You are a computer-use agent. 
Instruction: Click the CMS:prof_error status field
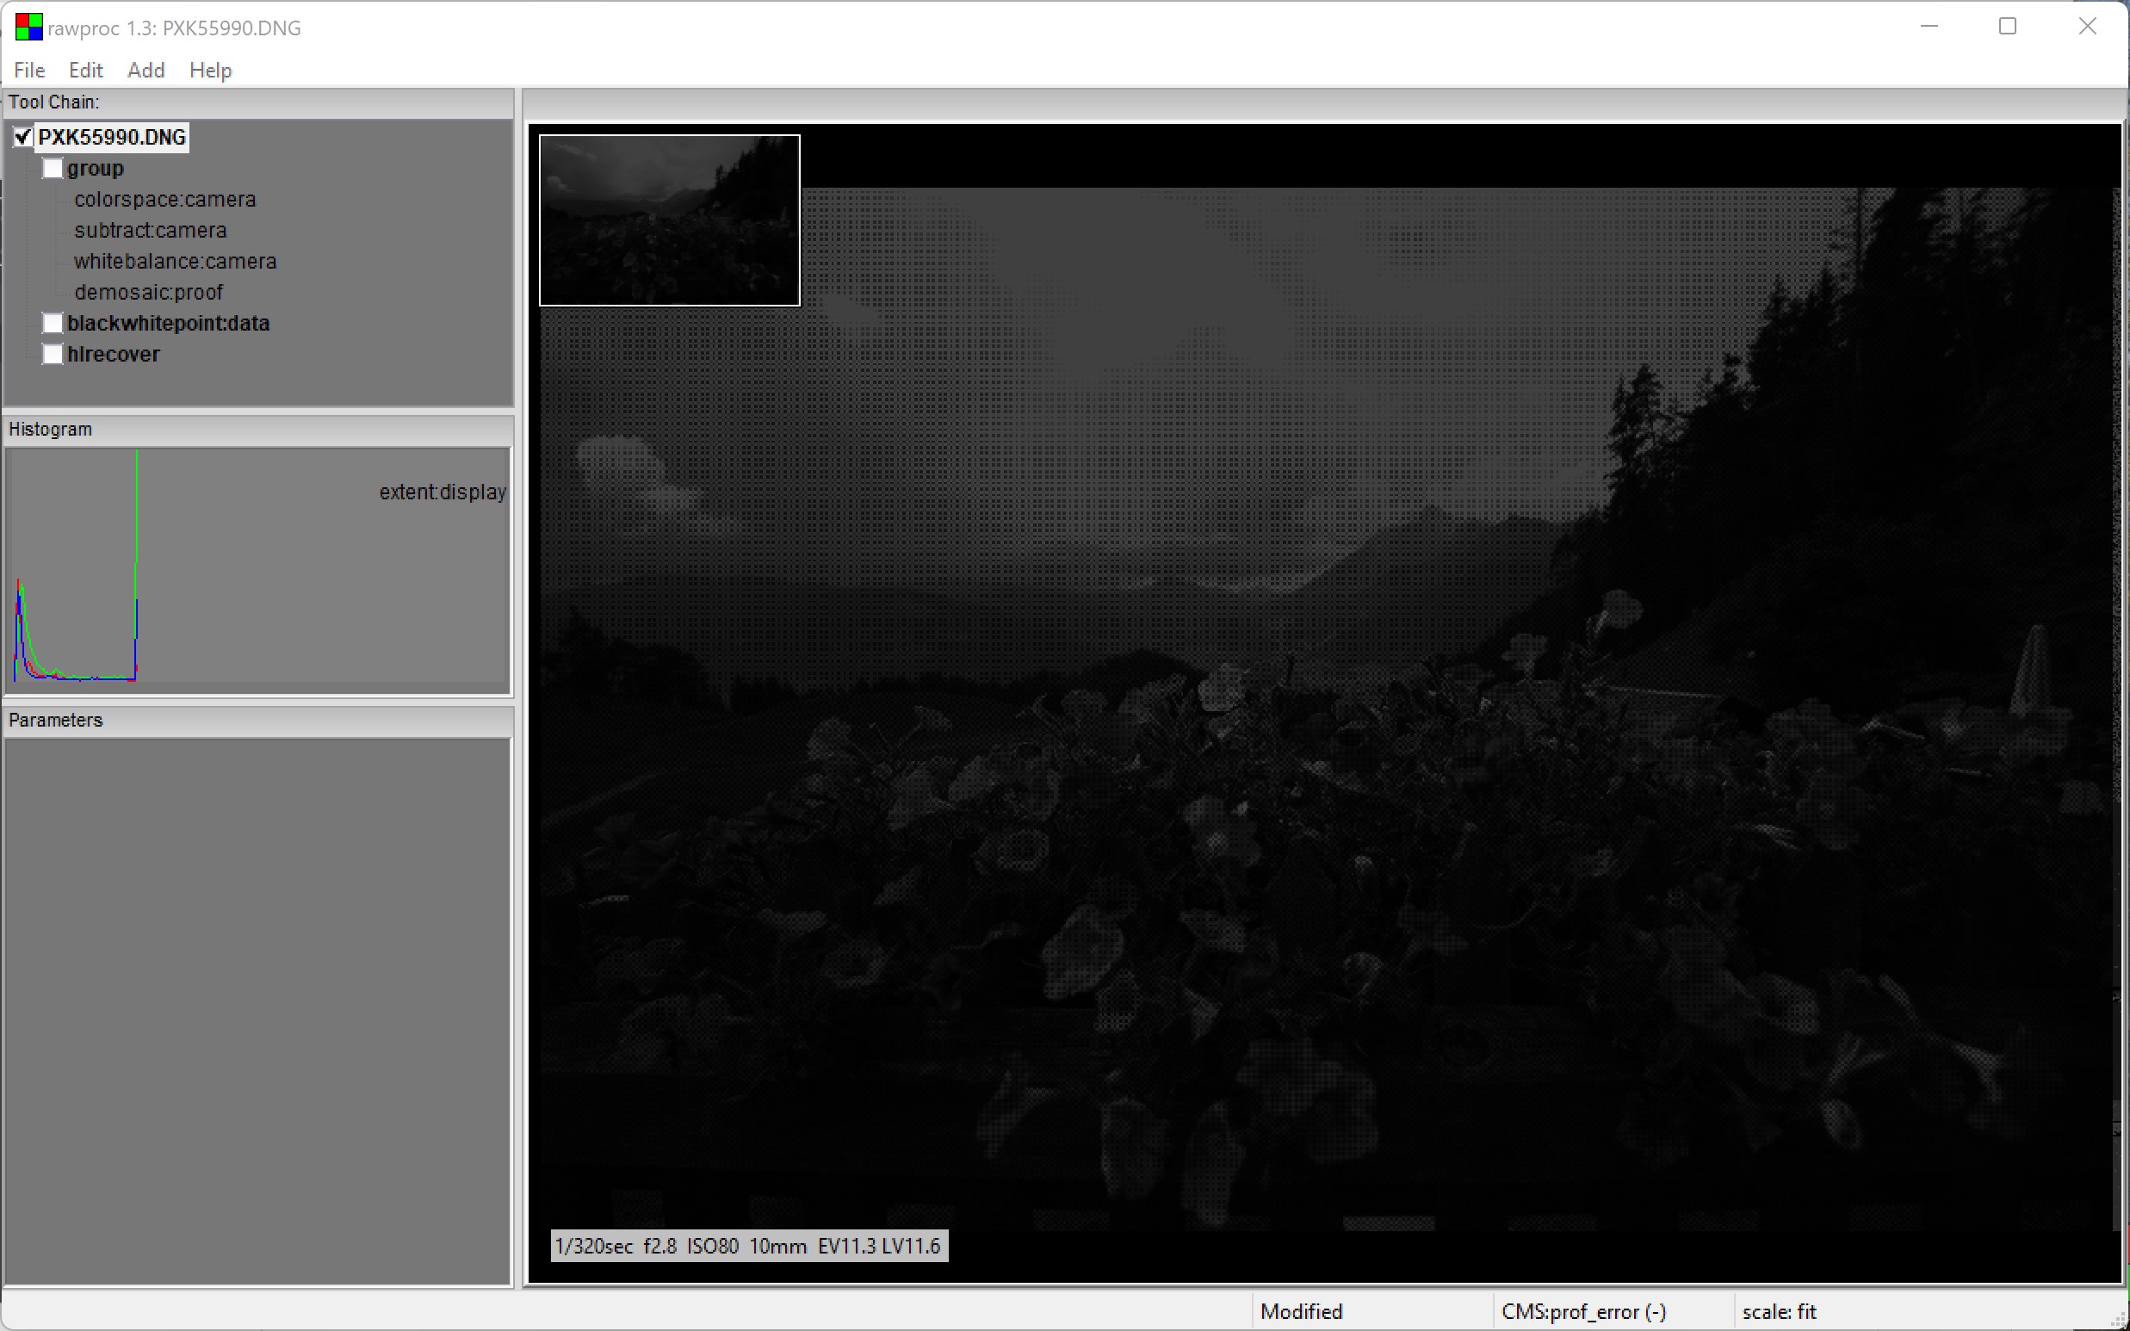[x=1583, y=1312]
